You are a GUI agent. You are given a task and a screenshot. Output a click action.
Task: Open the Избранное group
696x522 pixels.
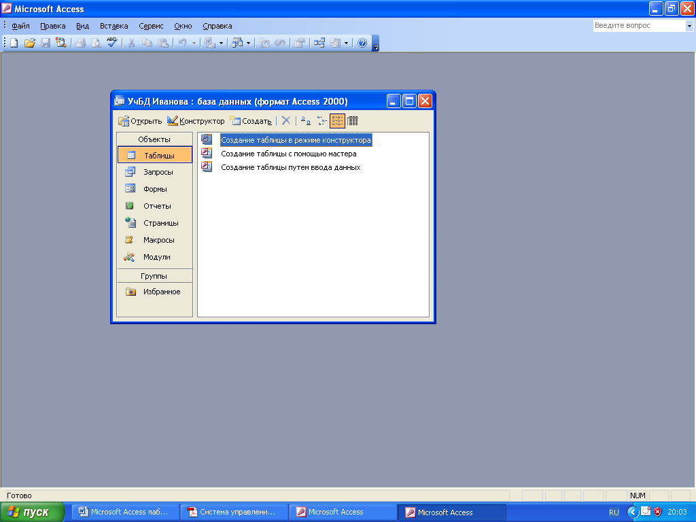click(154, 292)
